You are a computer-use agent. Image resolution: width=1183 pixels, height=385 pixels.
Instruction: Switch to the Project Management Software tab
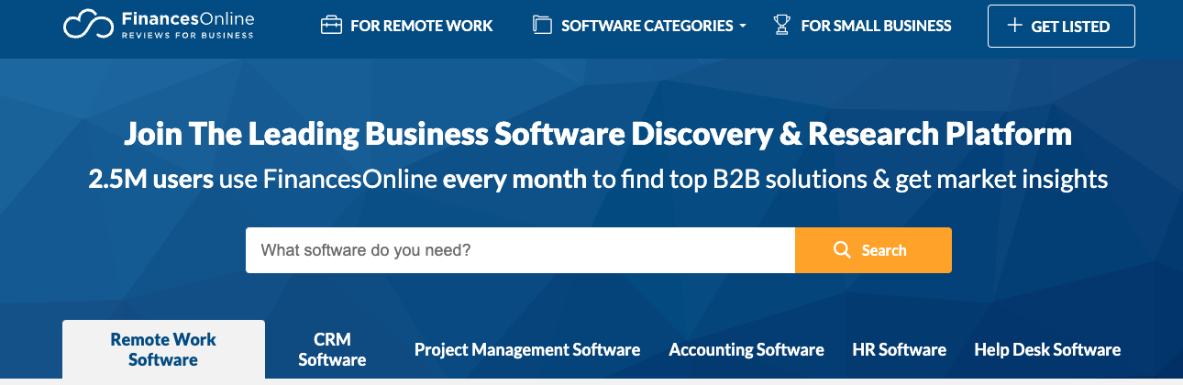tap(527, 349)
